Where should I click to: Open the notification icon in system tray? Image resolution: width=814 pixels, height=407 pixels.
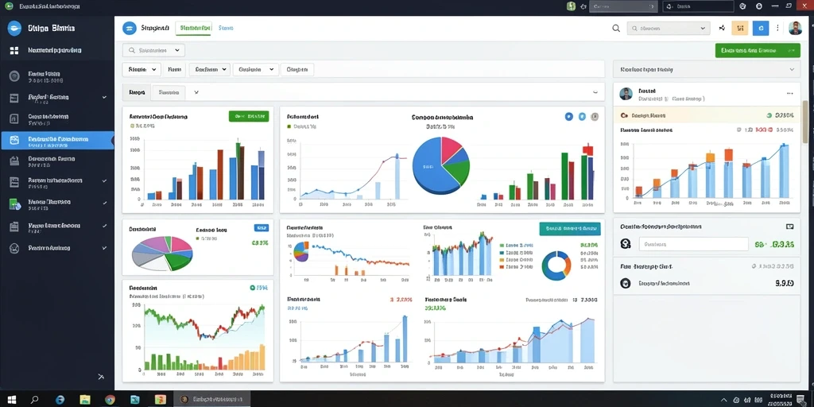click(800, 399)
